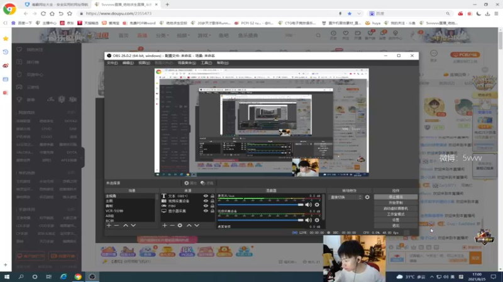Open OBS Studio from Windows taskbar
This screenshot has width=503, height=282.
pos(92,276)
